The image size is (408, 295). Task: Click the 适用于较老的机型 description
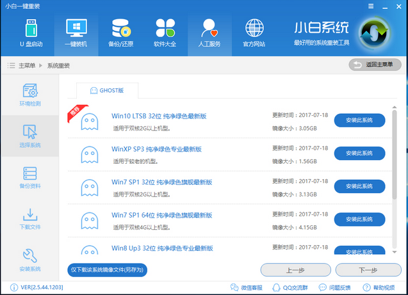click(135, 161)
